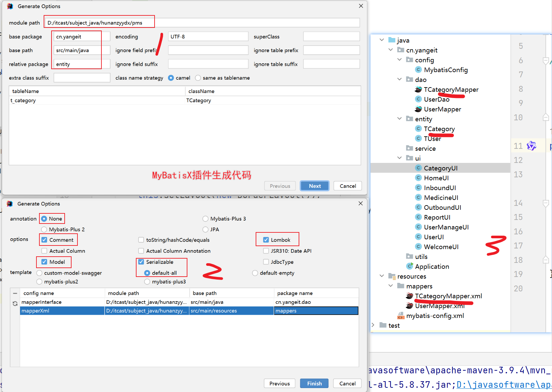Screen dimensions: 552x392
Task: Click the refresh icon beside the config table
Action: (15, 304)
